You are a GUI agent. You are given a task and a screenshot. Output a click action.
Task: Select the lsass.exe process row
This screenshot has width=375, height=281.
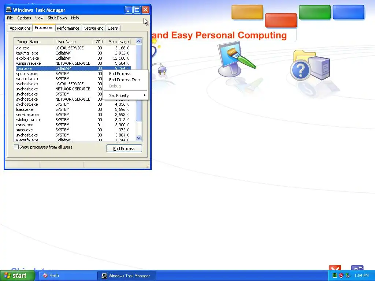[x=73, y=109]
